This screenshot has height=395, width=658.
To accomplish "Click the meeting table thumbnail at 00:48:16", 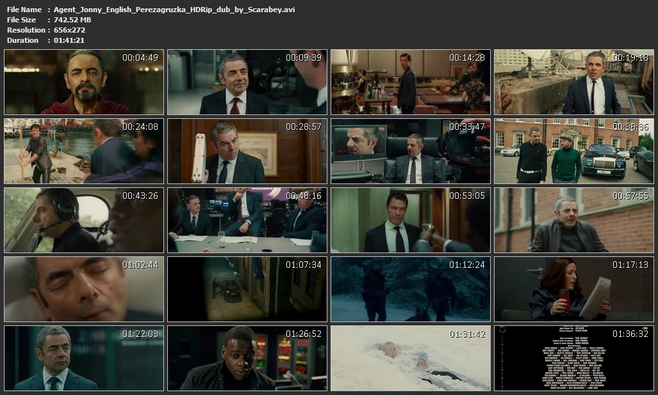I will pos(247,220).
